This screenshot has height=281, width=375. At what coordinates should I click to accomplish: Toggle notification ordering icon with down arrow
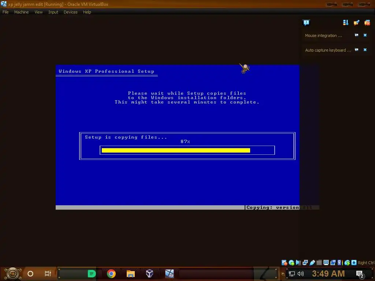coord(346,23)
